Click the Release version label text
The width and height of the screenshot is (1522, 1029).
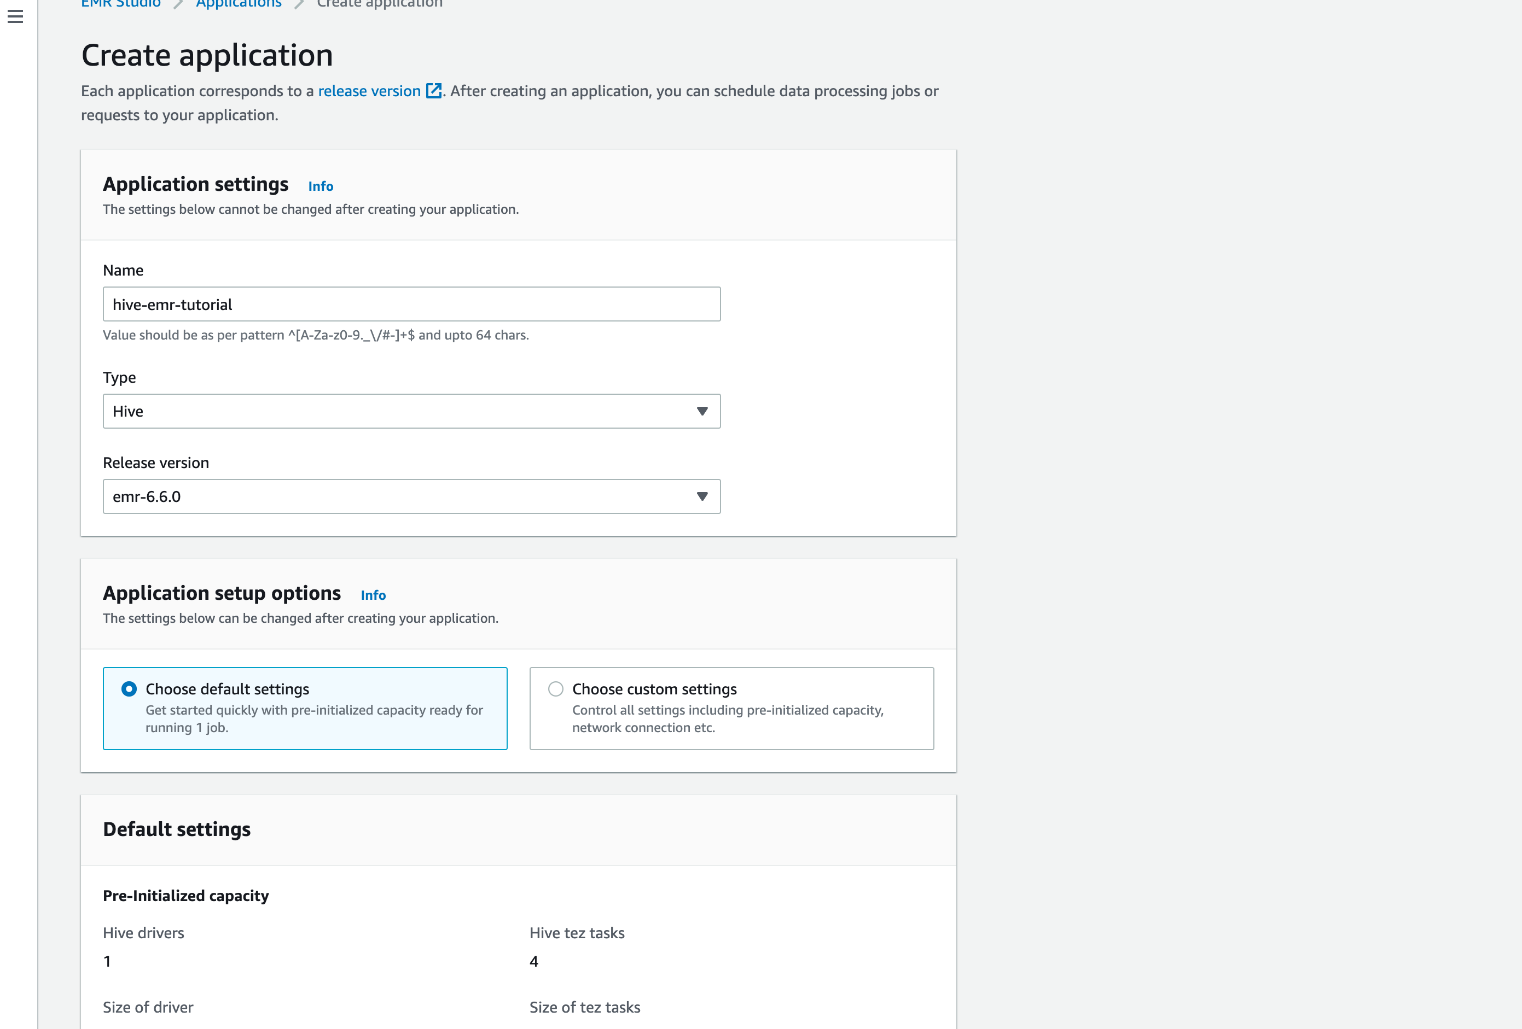(x=156, y=463)
